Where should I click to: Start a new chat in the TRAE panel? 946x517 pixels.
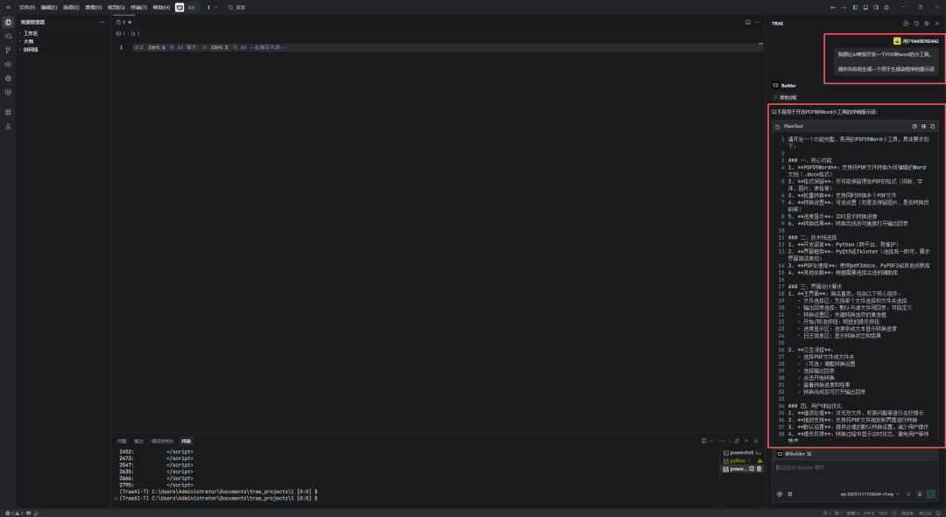point(906,24)
